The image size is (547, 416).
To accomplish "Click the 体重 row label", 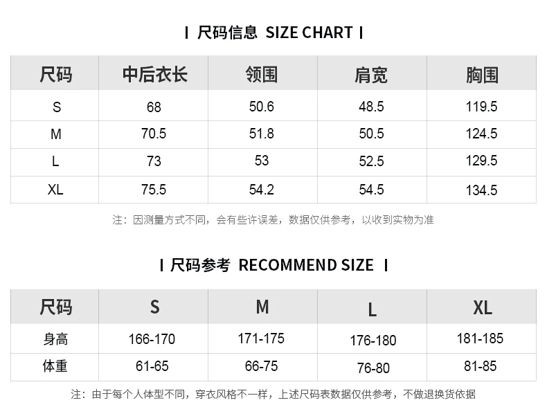I will [x=55, y=366].
